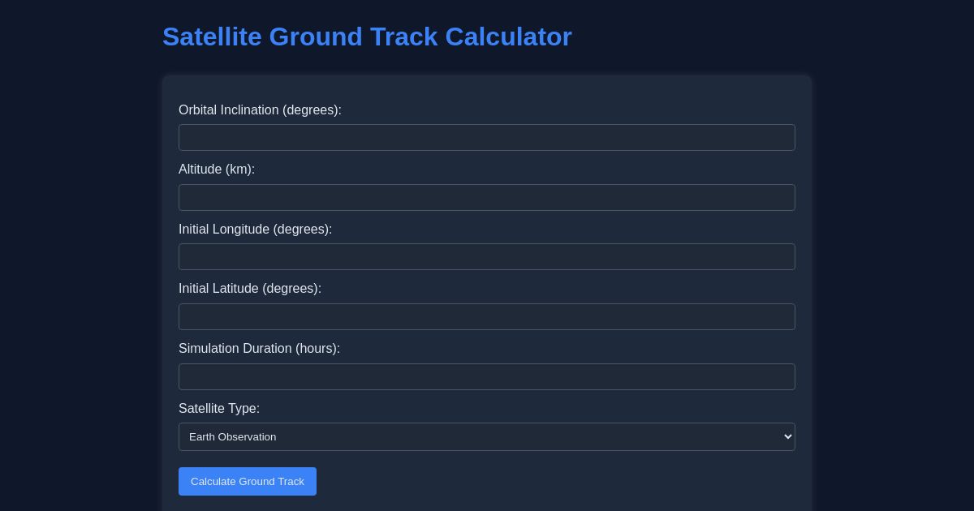Screen dimensions: 974x511
Task: Select the Initial Longitude input field
Action: point(487,256)
